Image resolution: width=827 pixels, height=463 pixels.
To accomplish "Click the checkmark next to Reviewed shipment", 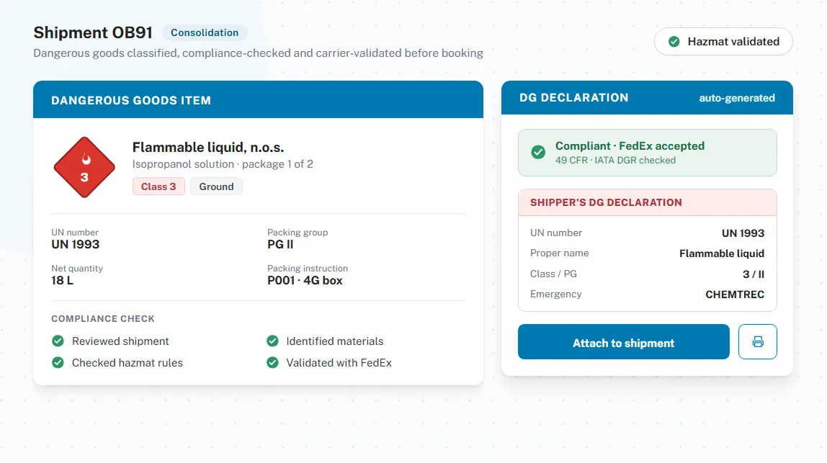I will (58, 341).
